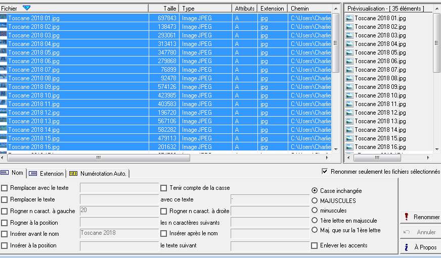Click the sort arrow in the Fichier column header
The width and height of the screenshot is (441, 258).
[x=27, y=8]
